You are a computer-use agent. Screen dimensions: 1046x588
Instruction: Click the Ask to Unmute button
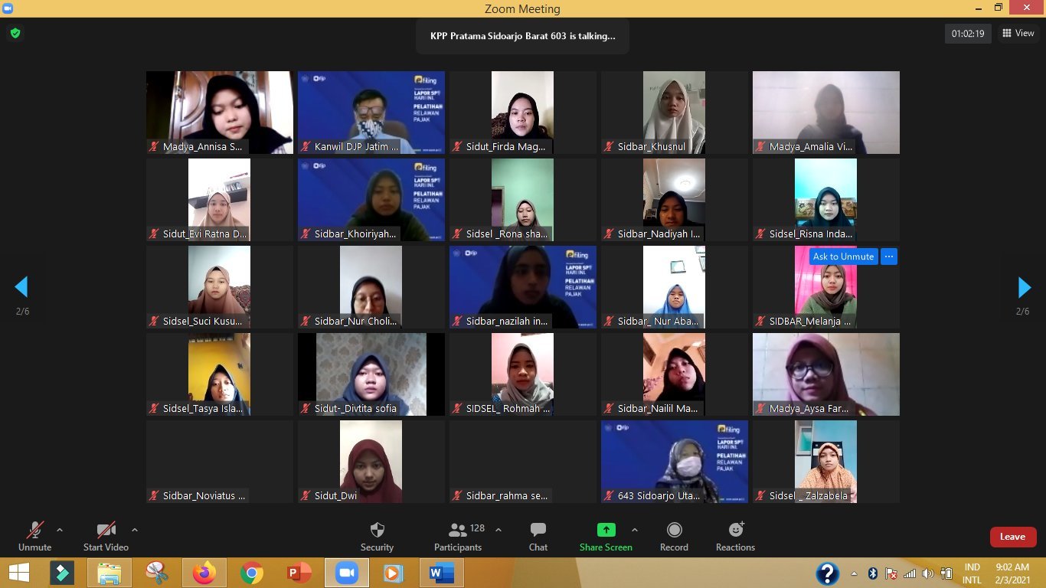click(843, 256)
